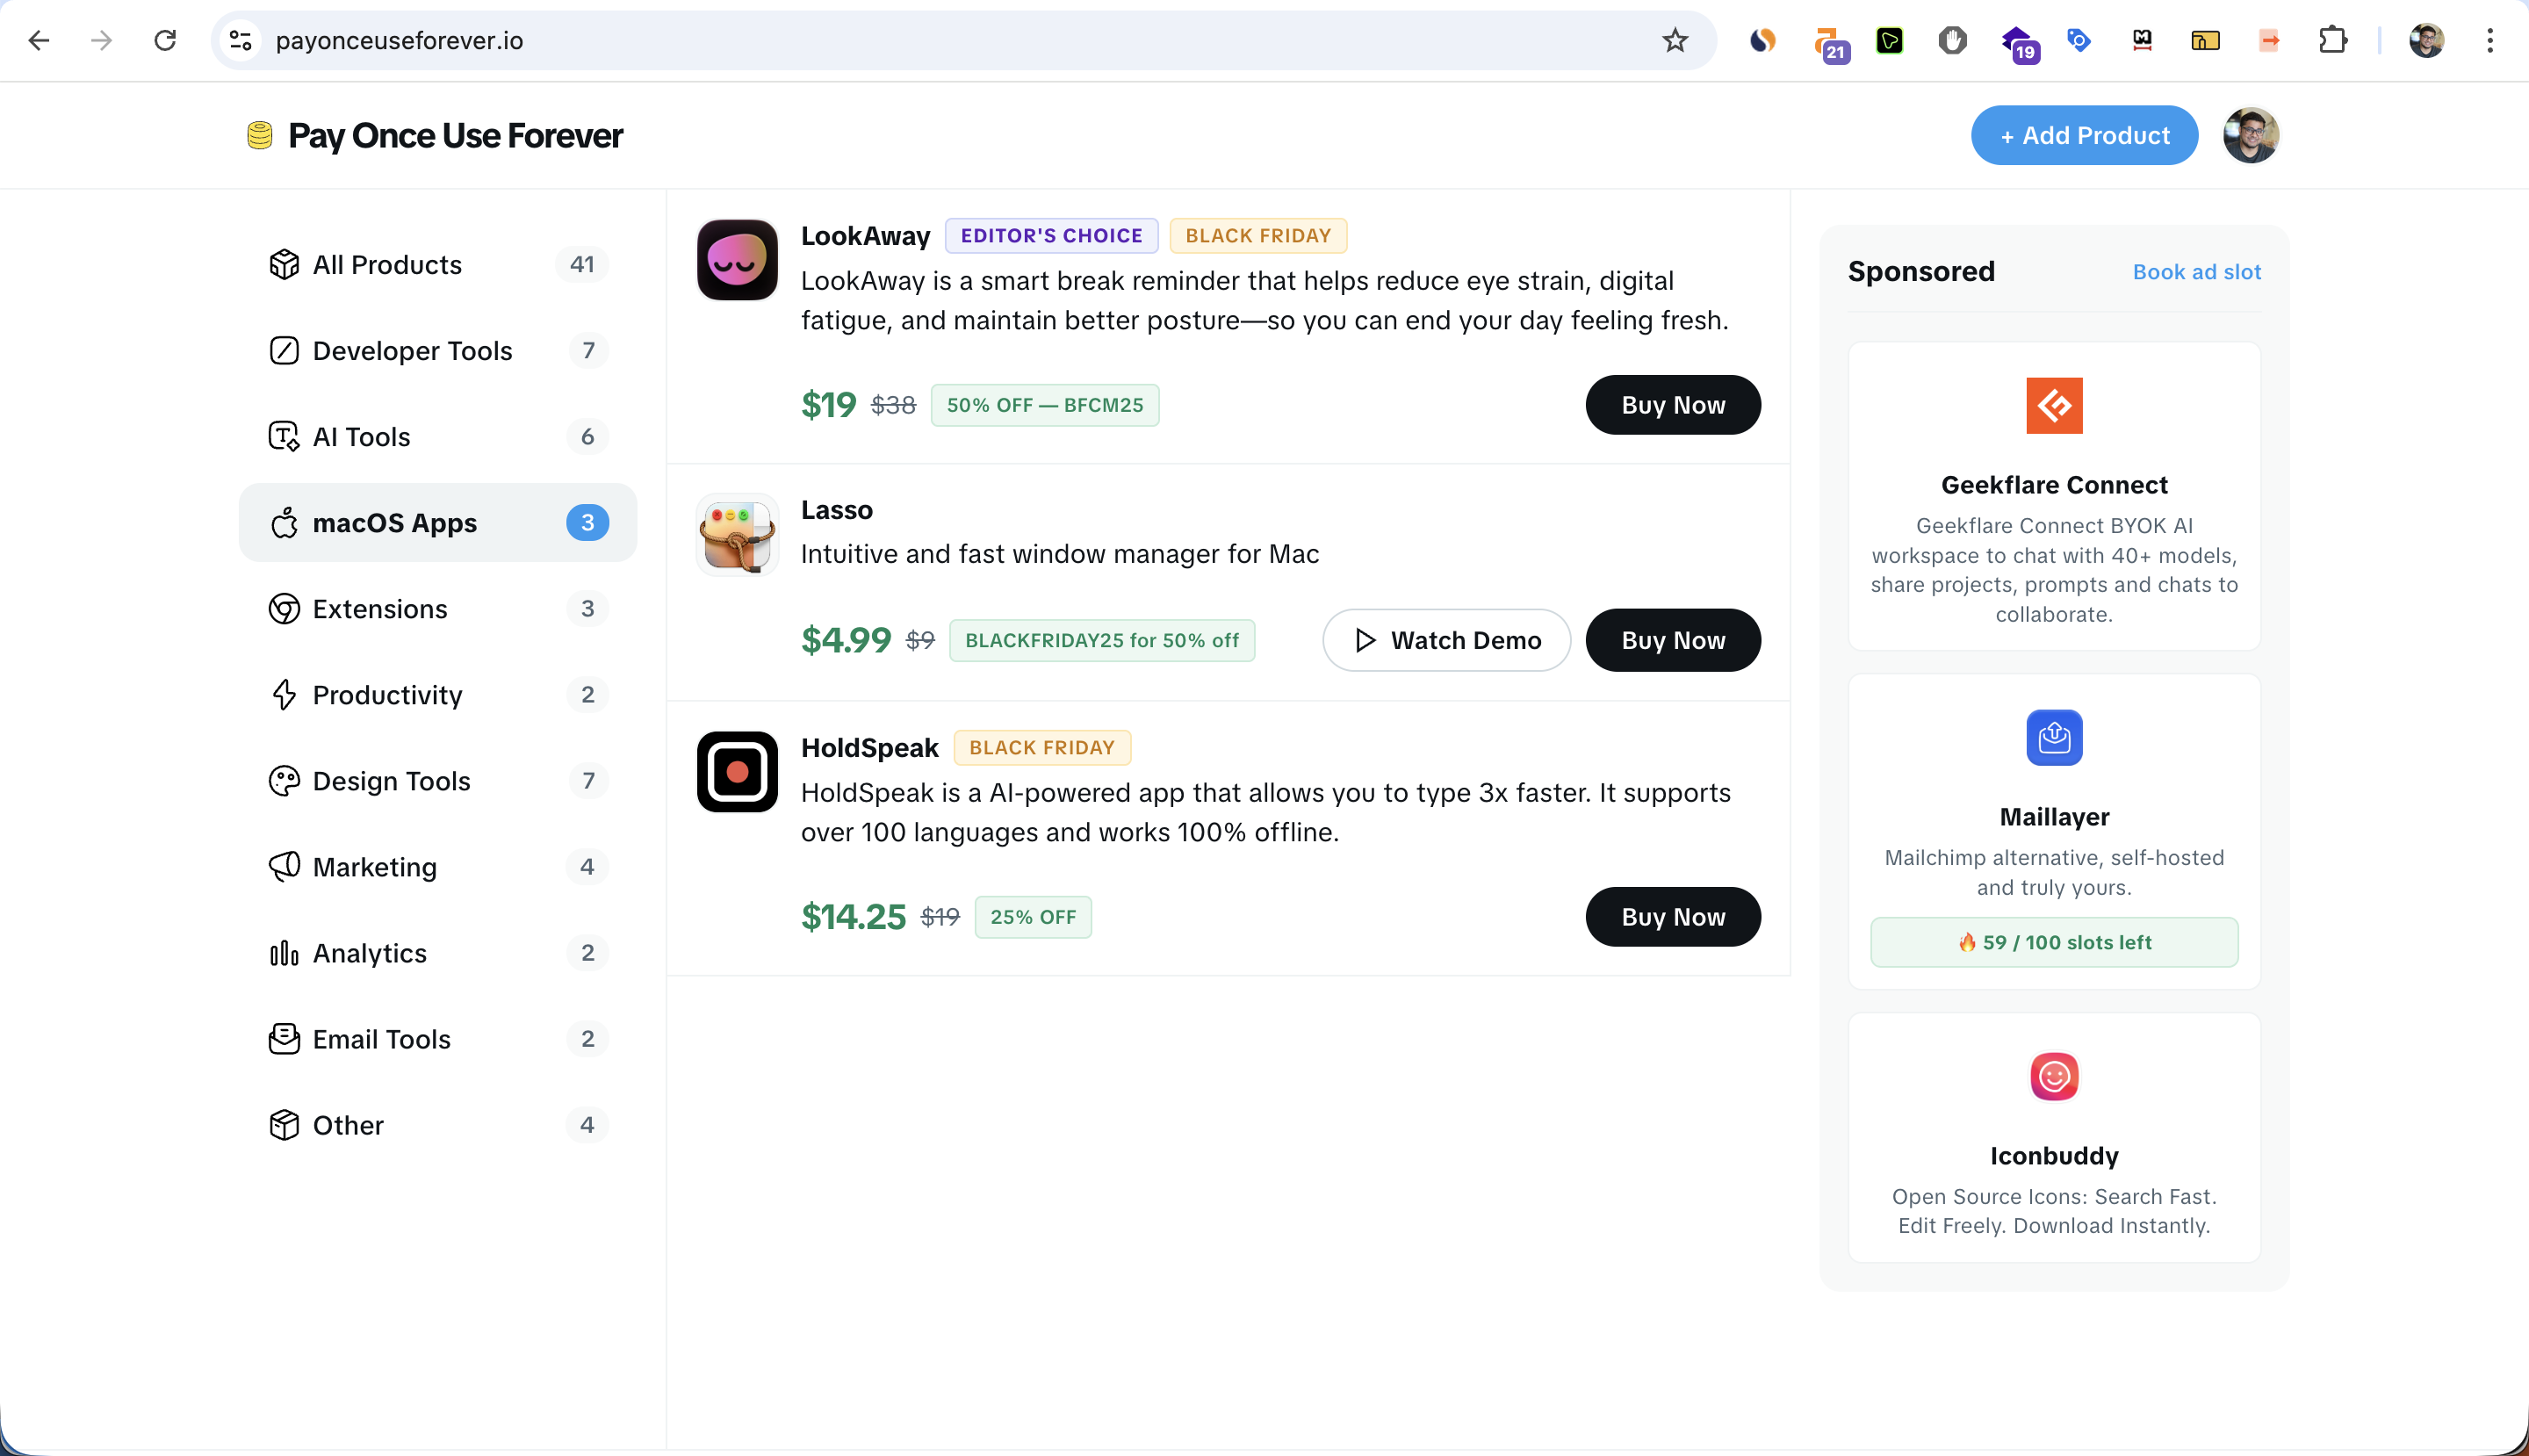Click the HoldSpeak app icon
The height and width of the screenshot is (1456, 2529).
[736, 771]
